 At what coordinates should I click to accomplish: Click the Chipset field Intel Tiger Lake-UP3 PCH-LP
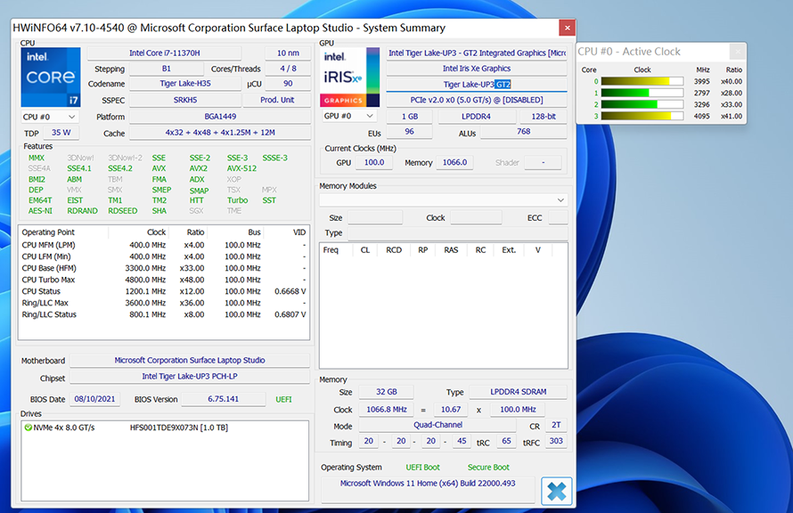tap(190, 377)
